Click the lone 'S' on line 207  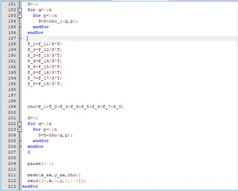29,152
